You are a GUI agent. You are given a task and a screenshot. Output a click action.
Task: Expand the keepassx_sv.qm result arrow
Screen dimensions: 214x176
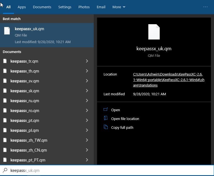87,81
